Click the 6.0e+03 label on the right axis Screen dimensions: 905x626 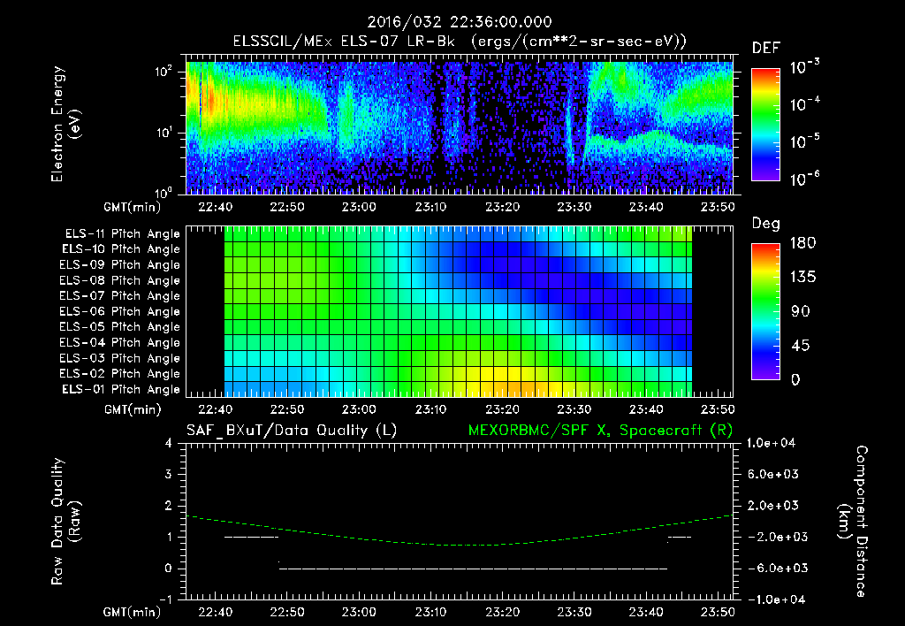pos(772,475)
